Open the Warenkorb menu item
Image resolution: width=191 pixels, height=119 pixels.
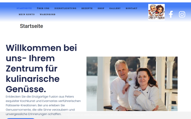click(47, 14)
